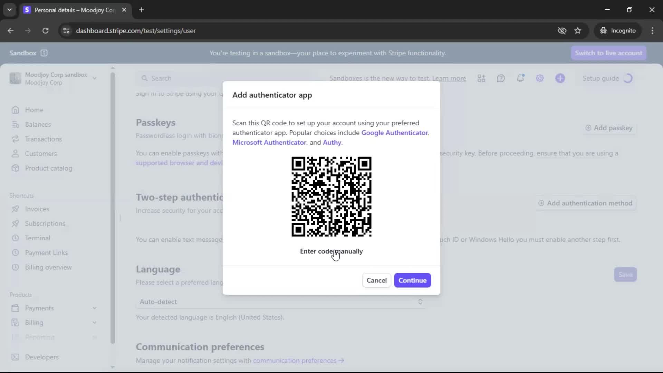The image size is (663, 373).
Task: Bookmark this page with star icon
Action: [x=578, y=31]
